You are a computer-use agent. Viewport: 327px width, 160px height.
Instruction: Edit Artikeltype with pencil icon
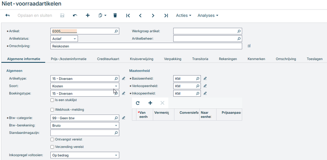(x=124, y=79)
